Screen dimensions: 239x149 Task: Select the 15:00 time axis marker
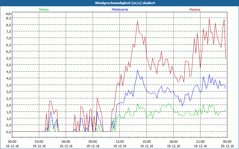click(x=146, y=142)
